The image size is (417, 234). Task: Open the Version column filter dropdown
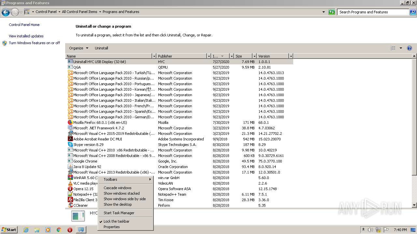[291, 56]
